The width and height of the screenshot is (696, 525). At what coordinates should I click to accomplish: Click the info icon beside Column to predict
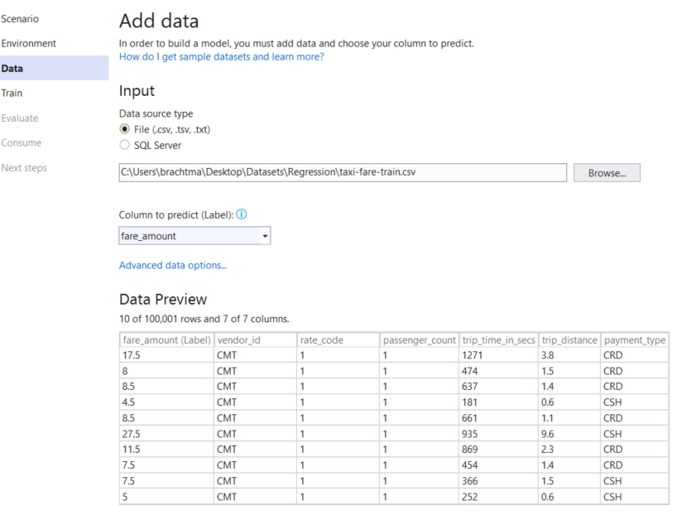[241, 214]
